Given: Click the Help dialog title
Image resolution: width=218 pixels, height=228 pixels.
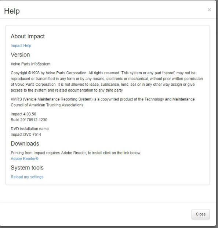Looking at the screenshot, I should point(12,11).
